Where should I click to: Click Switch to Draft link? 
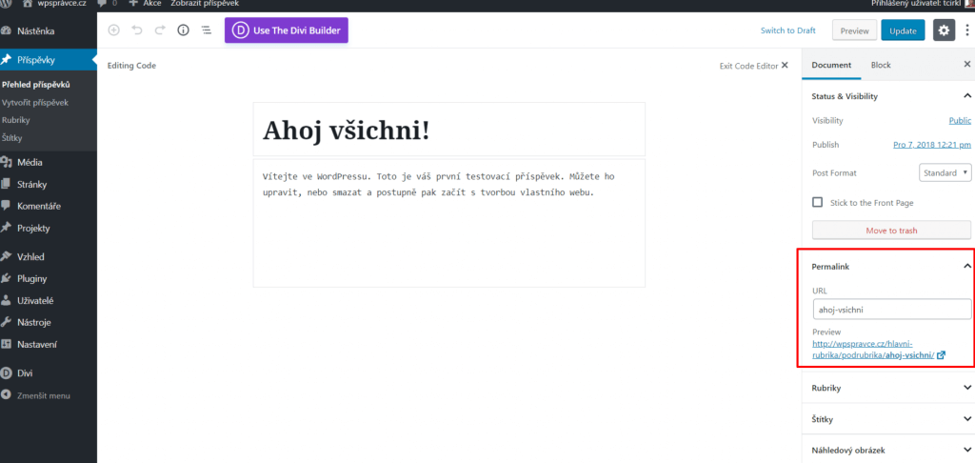coord(787,30)
